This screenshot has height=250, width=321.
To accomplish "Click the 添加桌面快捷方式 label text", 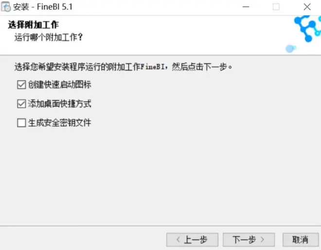I will (x=59, y=104).
